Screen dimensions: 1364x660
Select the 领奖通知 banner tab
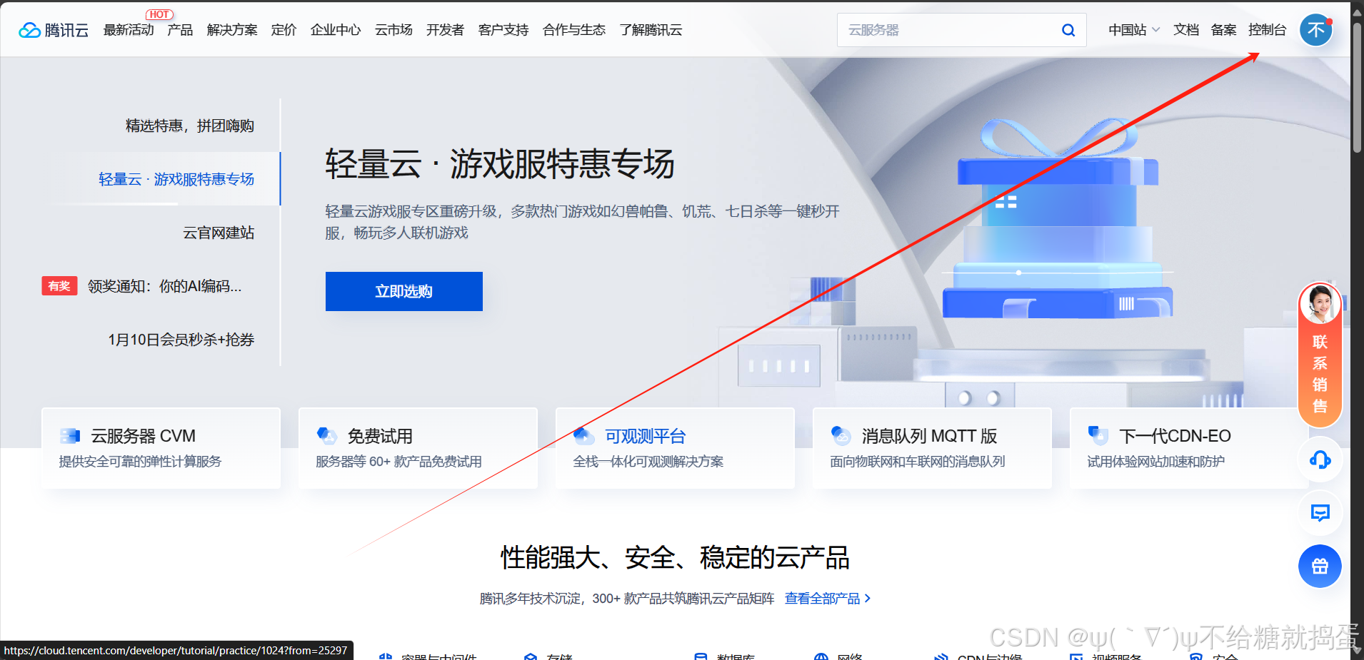165,286
